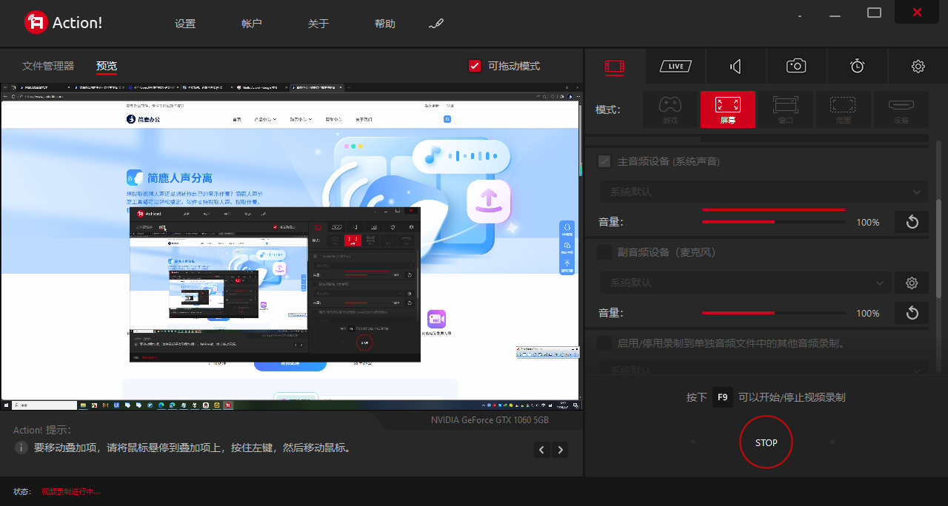Select the game recording mode icon
The width and height of the screenshot is (948, 506).
click(x=670, y=109)
